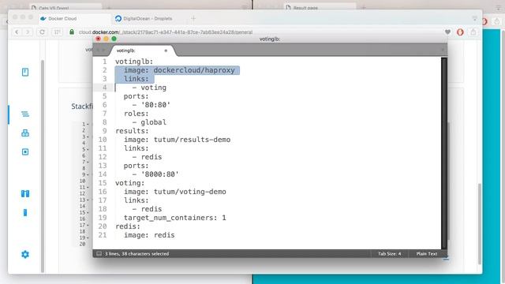The image size is (505, 284).
Task: Click the 'results:' line in editor
Action: (x=132, y=131)
